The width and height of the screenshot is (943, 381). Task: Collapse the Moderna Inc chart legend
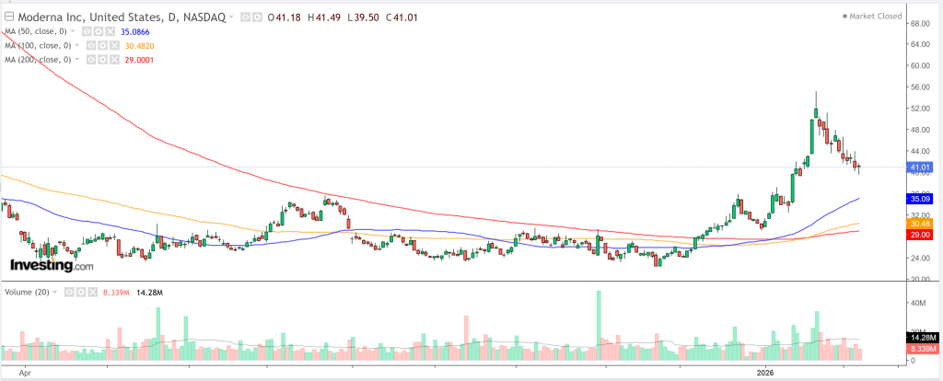tap(9, 17)
